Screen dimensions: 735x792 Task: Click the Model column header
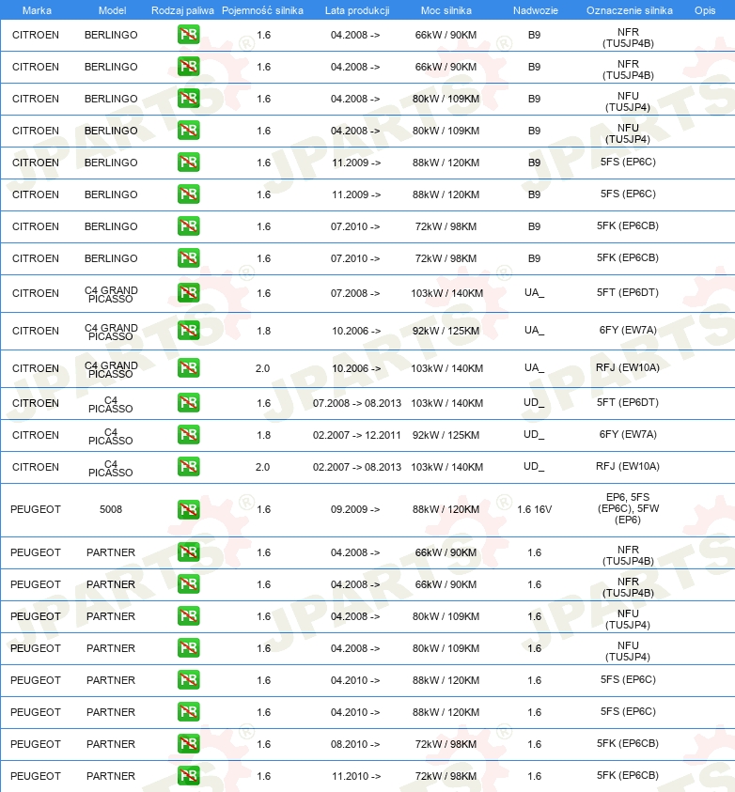(x=112, y=10)
